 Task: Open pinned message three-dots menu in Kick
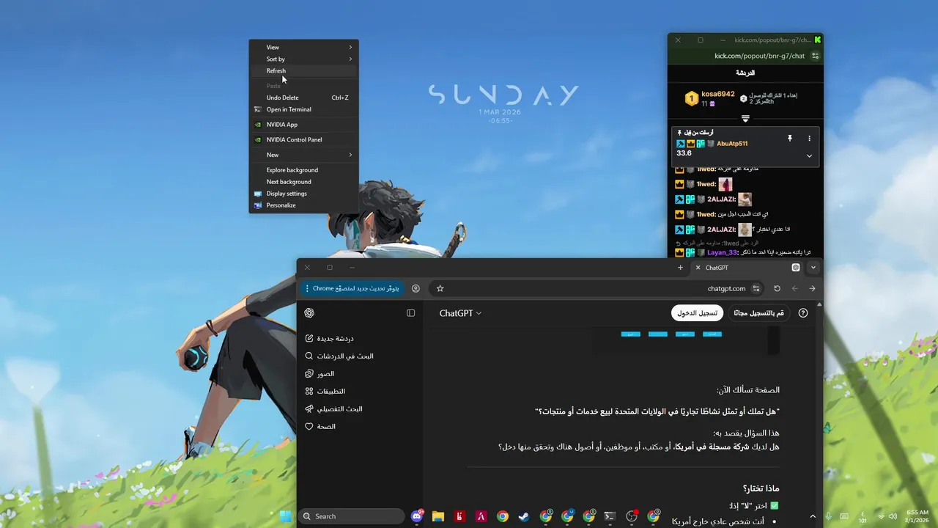[809, 138]
